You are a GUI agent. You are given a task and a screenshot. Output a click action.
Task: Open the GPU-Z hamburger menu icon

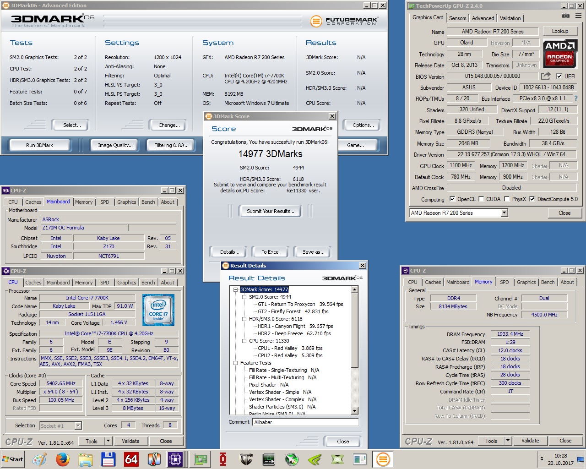578,16
